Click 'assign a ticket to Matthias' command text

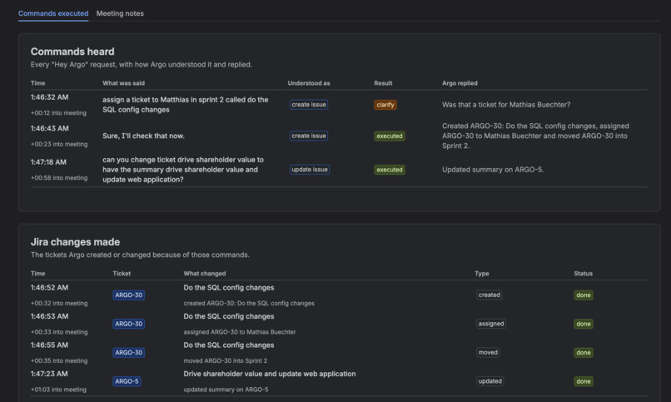click(186, 105)
